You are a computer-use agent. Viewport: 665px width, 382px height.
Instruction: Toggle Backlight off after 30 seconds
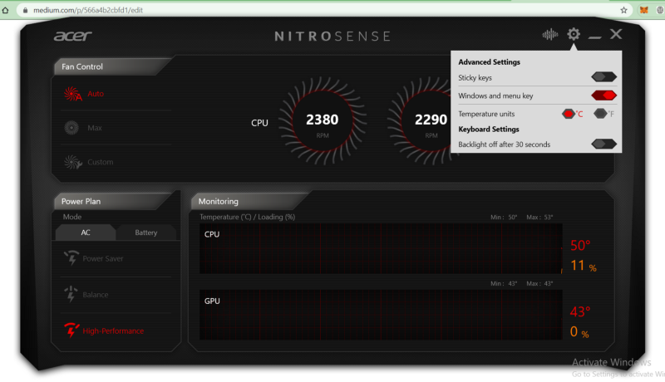click(x=603, y=144)
